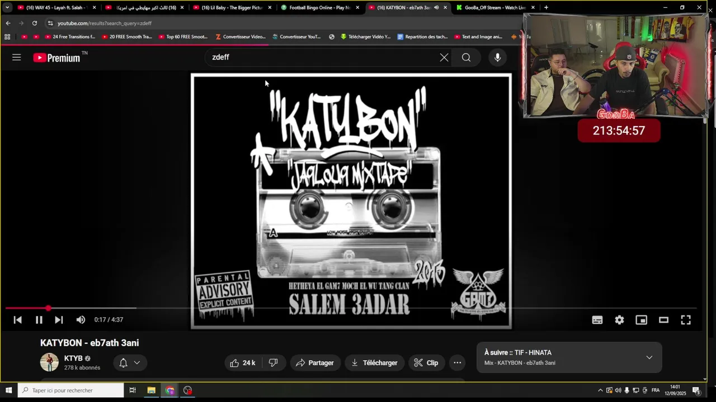Open Télécharger Vidéo Y... bookmark

click(365, 37)
